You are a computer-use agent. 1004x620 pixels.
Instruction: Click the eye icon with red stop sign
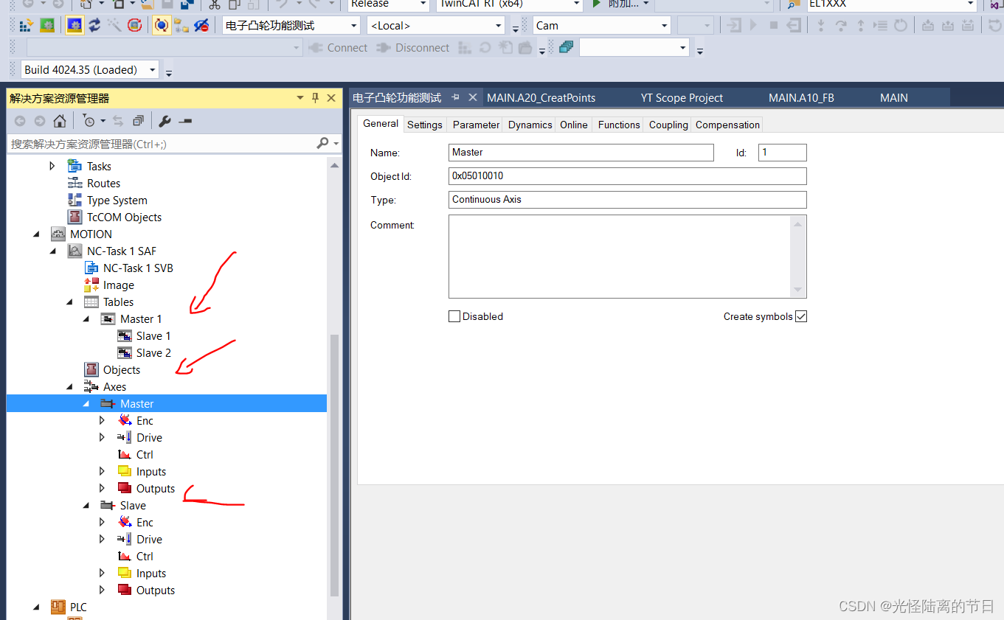click(x=201, y=25)
